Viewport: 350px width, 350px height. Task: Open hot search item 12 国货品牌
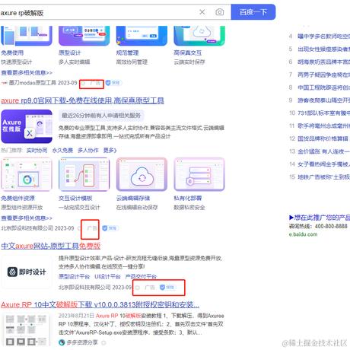pos(323,138)
